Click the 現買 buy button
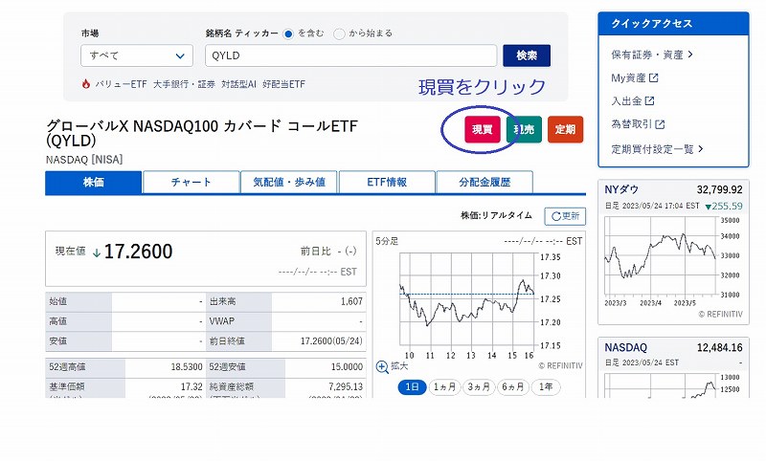The height and width of the screenshot is (461, 766). 483,129
